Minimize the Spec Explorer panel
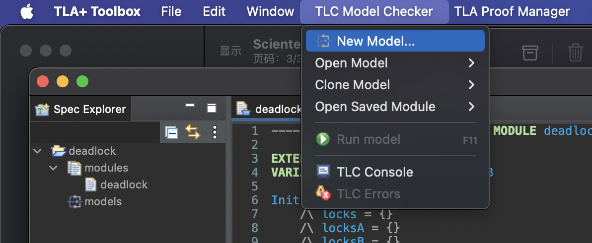 tap(190, 106)
